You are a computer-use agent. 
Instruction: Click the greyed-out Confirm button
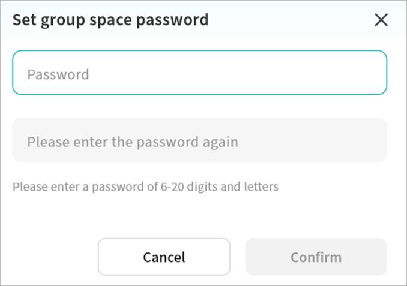(x=316, y=257)
